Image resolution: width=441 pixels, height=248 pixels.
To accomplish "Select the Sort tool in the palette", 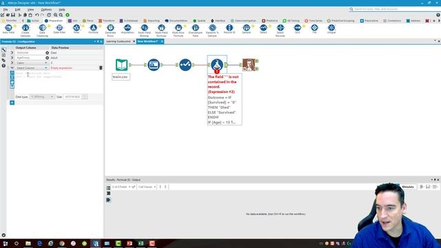I will click(297, 29).
